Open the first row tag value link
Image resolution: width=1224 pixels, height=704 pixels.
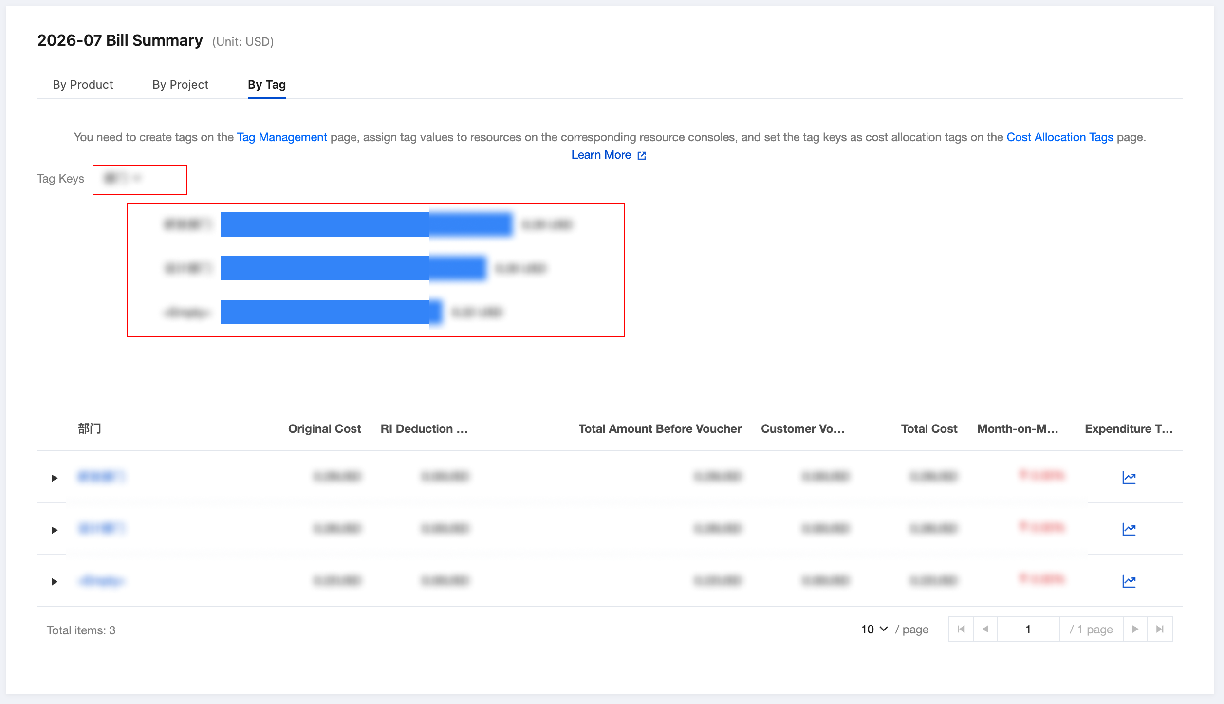pyautogui.click(x=102, y=476)
